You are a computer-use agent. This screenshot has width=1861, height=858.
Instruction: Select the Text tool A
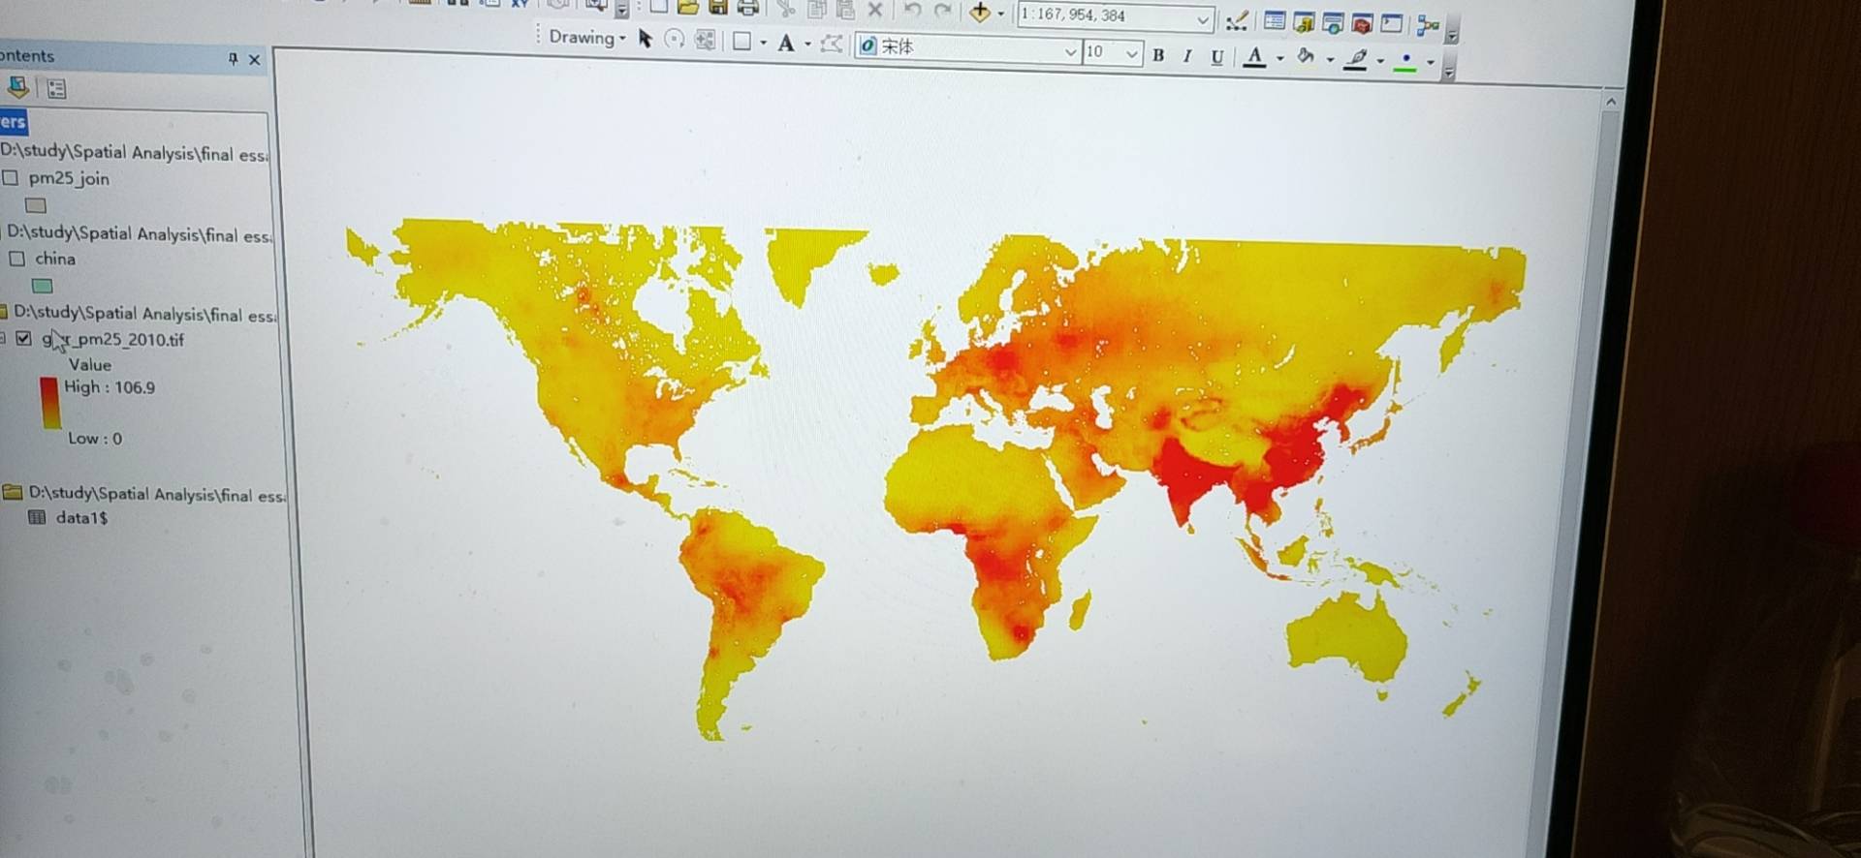(x=786, y=43)
